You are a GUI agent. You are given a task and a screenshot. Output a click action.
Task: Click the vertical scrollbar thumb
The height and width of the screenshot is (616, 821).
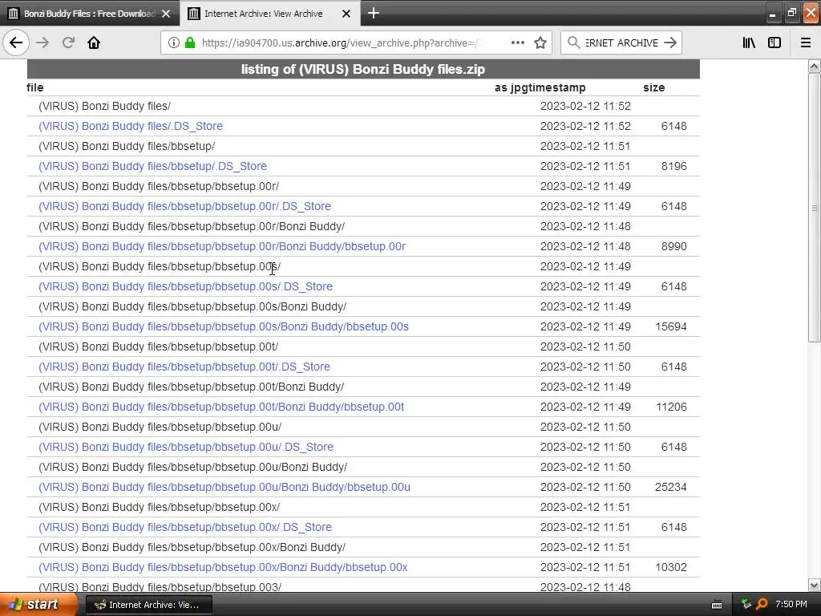point(814,208)
